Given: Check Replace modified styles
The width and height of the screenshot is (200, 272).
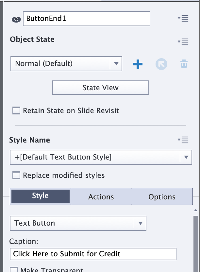Looking at the screenshot, I should (x=16, y=175).
